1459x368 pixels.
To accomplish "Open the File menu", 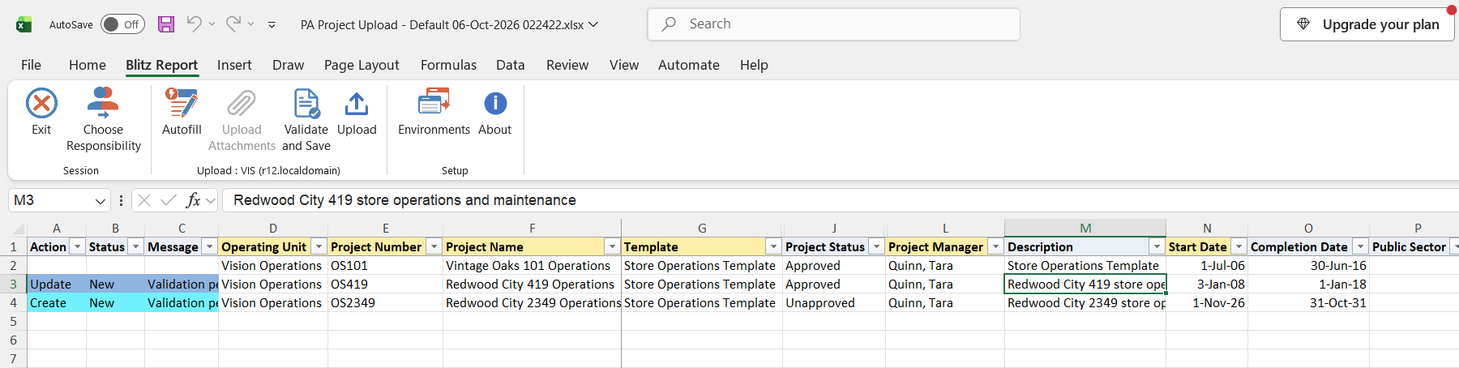I will click(x=31, y=65).
